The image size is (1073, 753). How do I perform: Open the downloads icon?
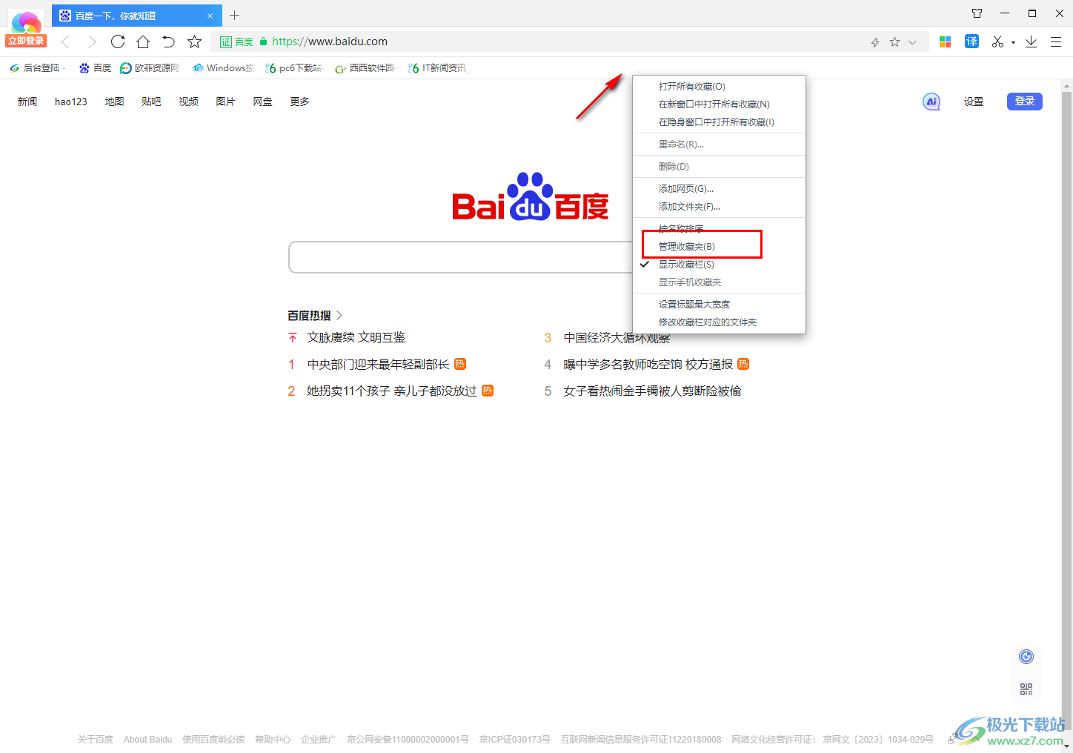pos(1031,42)
